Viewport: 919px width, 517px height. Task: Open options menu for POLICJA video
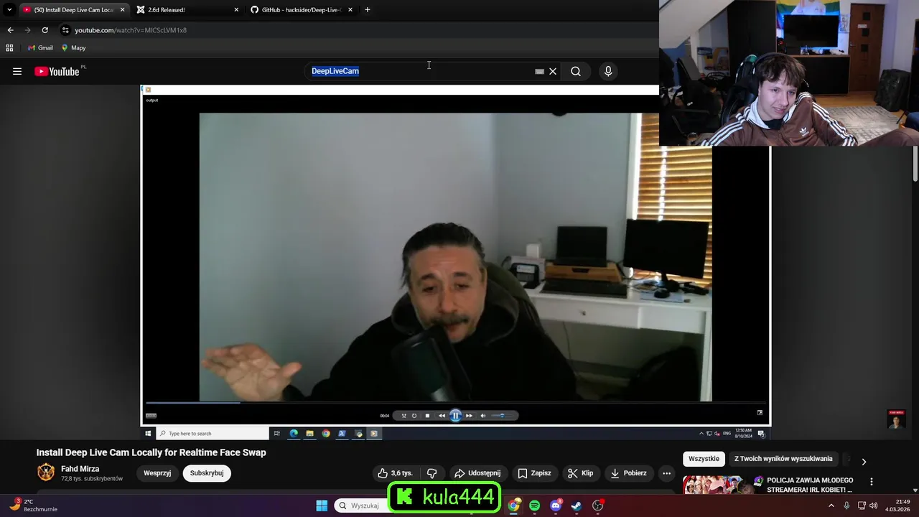point(872,482)
